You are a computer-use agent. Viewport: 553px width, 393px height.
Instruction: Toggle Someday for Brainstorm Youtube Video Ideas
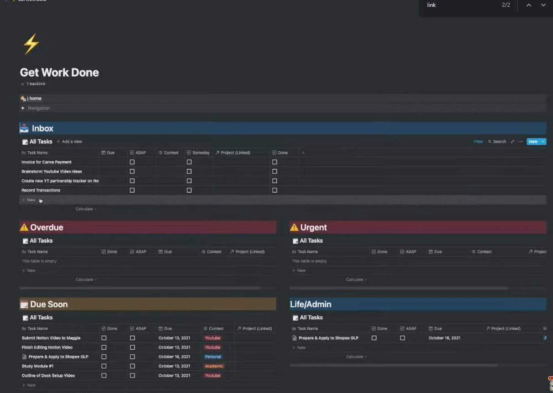(189, 172)
